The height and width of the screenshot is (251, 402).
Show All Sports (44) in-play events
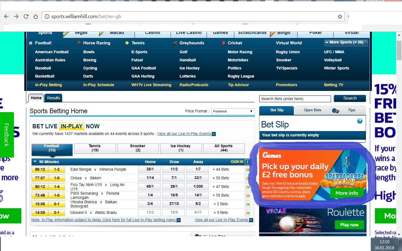(224, 148)
